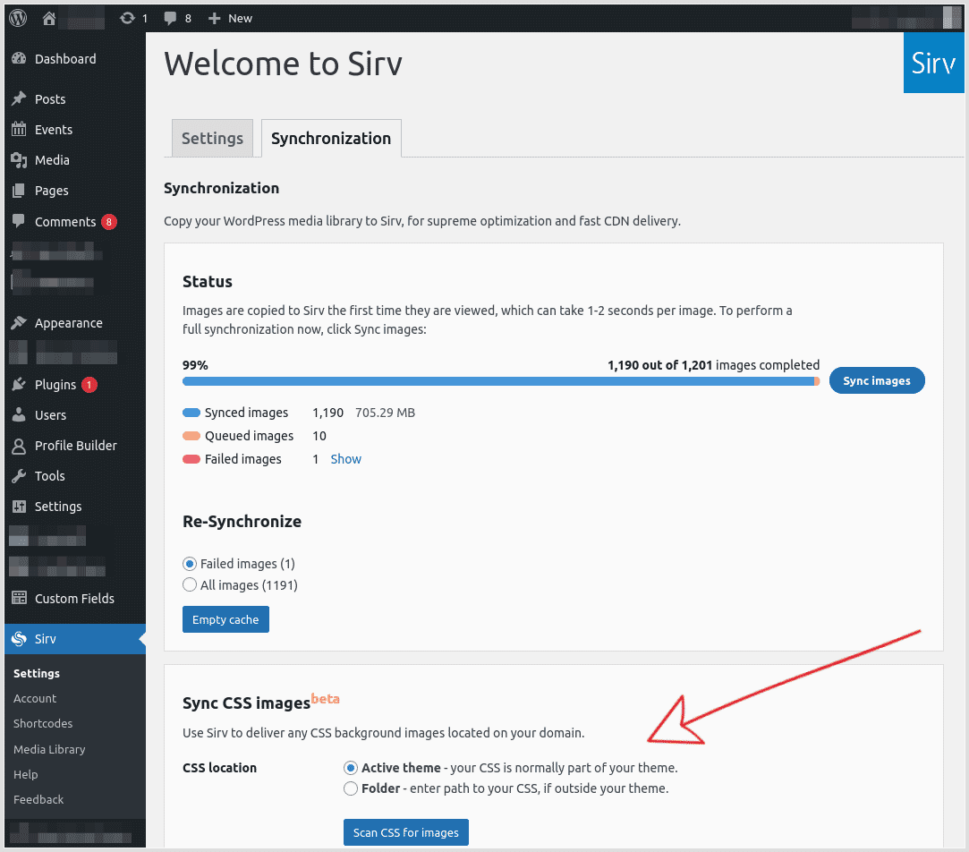Click the 99% progress label
The width and height of the screenshot is (969, 852).
195,365
